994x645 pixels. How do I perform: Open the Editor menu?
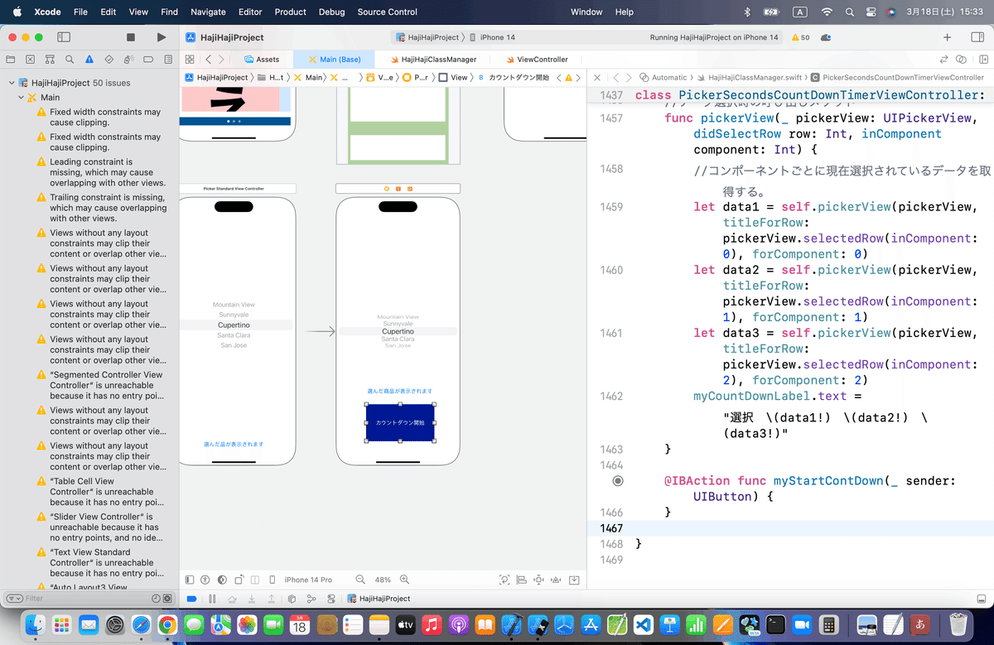coord(249,12)
